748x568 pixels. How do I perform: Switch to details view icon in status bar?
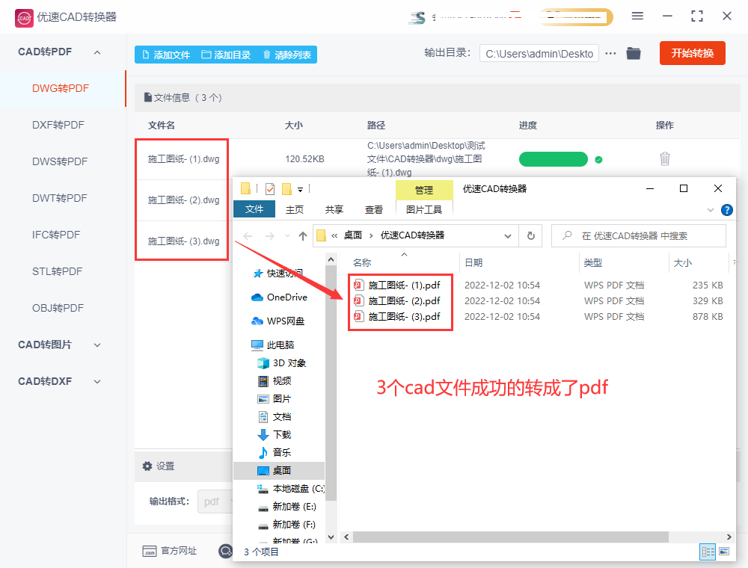point(708,552)
